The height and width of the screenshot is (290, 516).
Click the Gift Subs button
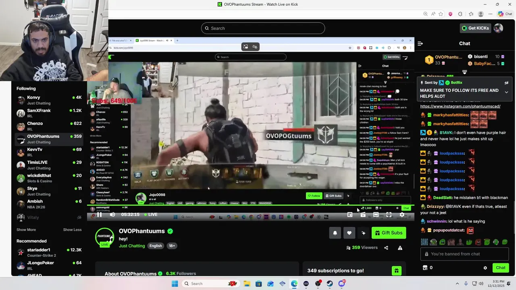point(389,233)
